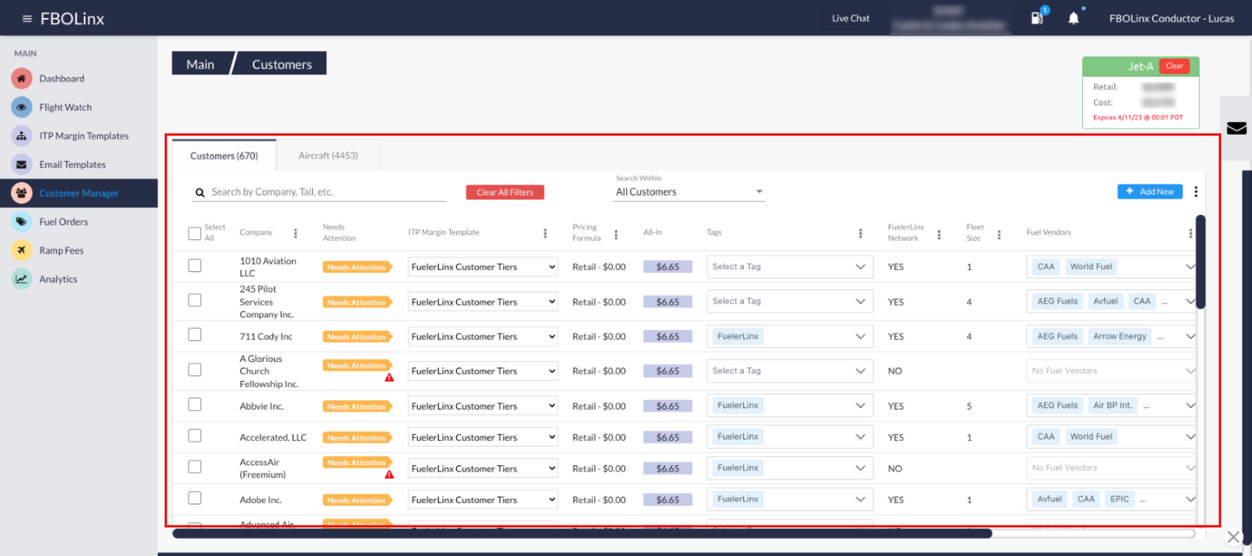The height and width of the screenshot is (556, 1252).
Task: Toggle the Select All checkbox
Action: point(195,233)
